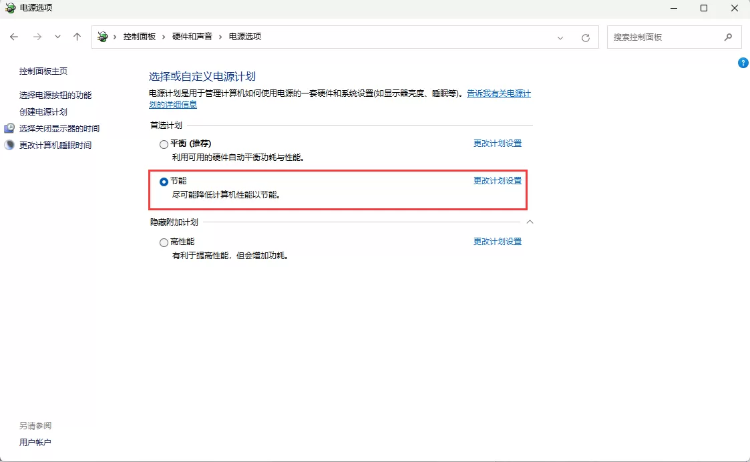Click the back navigation arrow
The width and height of the screenshot is (750, 462).
tap(14, 37)
